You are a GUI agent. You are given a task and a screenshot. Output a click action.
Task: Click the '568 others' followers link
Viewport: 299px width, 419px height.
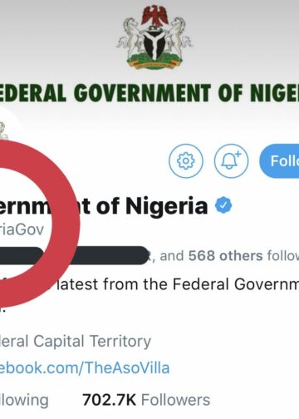pyautogui.click(x=225, y=255)
